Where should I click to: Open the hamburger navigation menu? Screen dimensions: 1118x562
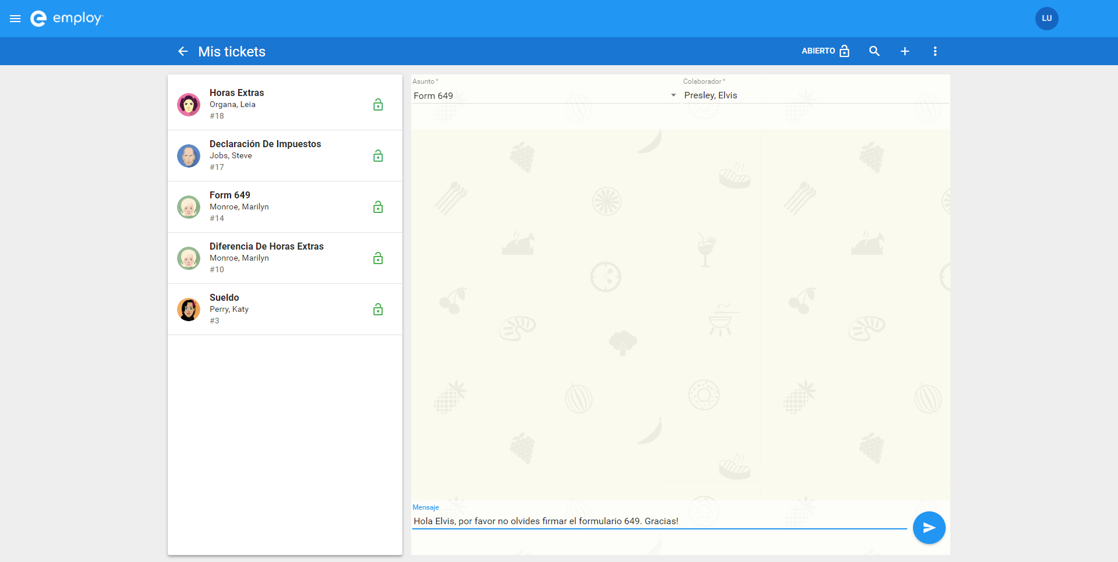coord(16,19)
